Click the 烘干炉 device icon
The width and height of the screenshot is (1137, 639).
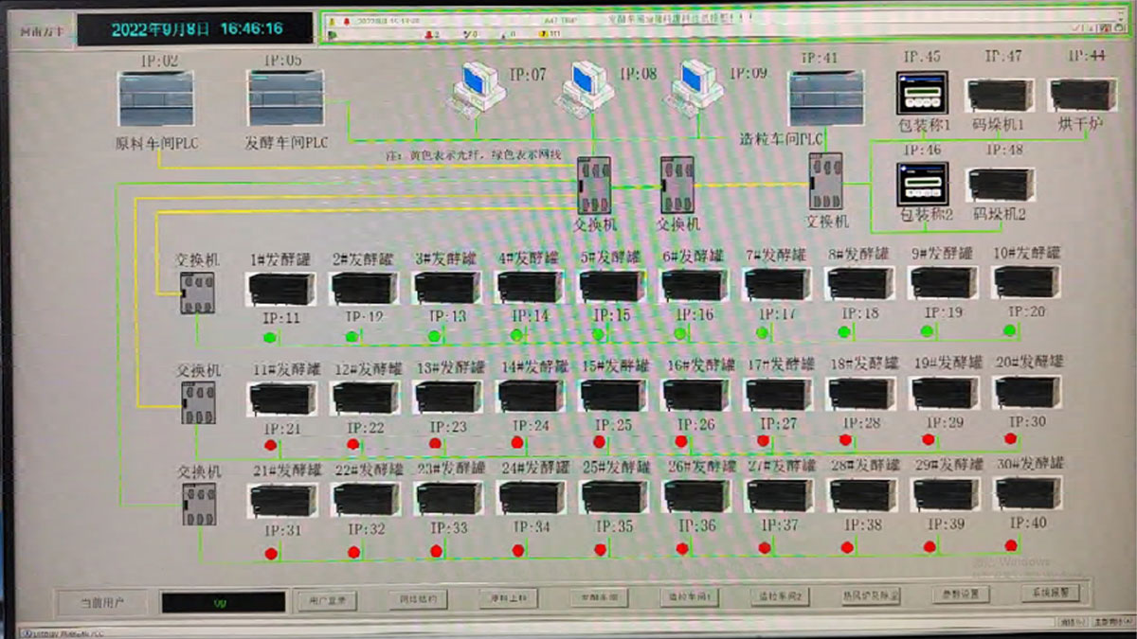click(x=1081, y=95)
